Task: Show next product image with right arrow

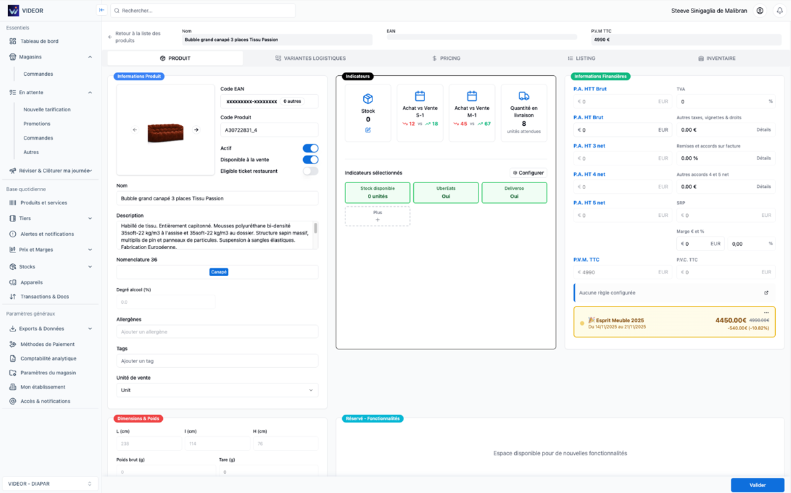Action: click(x=196, y=130)
